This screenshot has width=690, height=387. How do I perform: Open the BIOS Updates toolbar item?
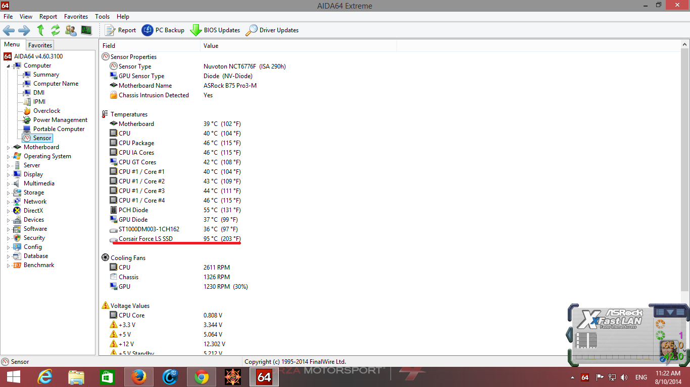(215, 30)
